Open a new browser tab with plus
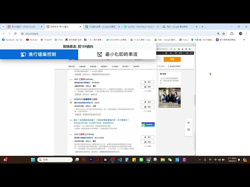Viewport: 250px width, 187px height. tap(202, 27)
